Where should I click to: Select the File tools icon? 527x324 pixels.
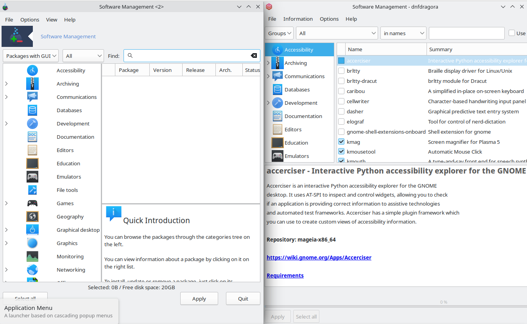click(x=32, y=190)
